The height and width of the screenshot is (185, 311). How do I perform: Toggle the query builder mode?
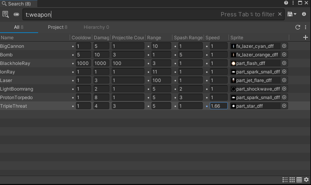pyautogui.click(x=16, y=14)
